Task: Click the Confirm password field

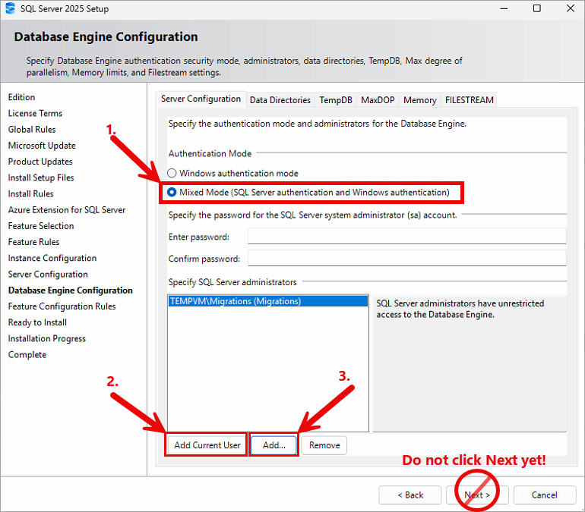Action: pos(406,259)
